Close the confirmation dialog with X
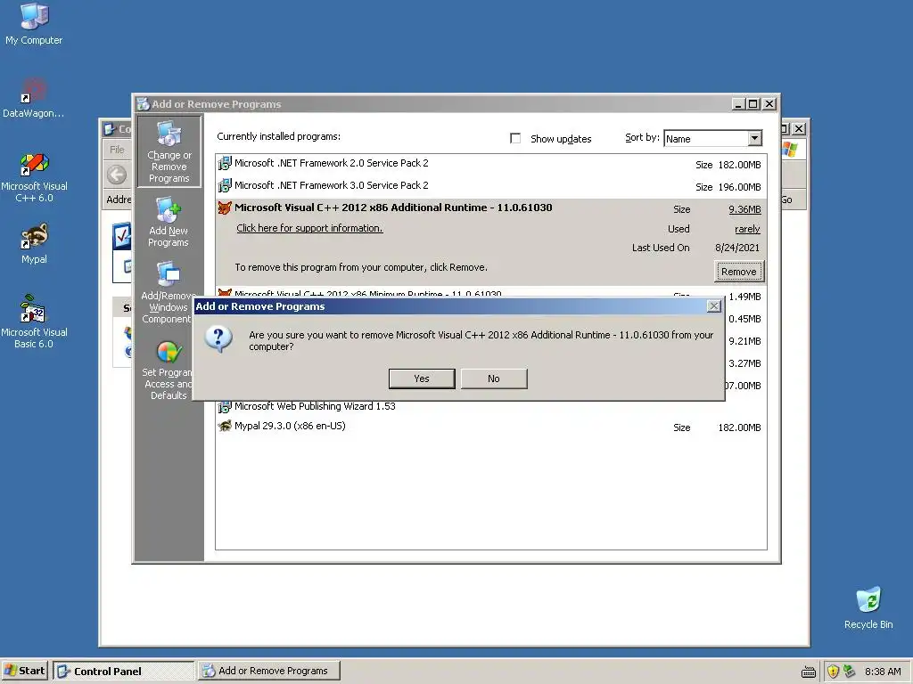The image size is (913, 684). click(714, 306)
